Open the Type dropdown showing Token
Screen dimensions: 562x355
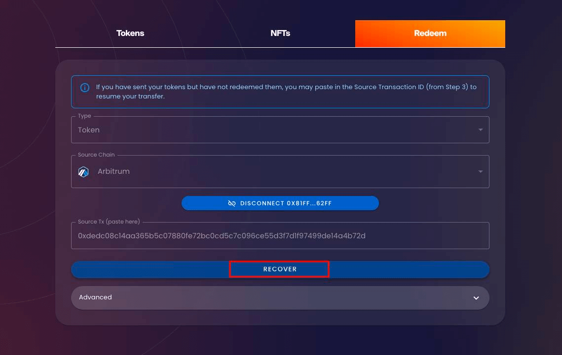276,130
